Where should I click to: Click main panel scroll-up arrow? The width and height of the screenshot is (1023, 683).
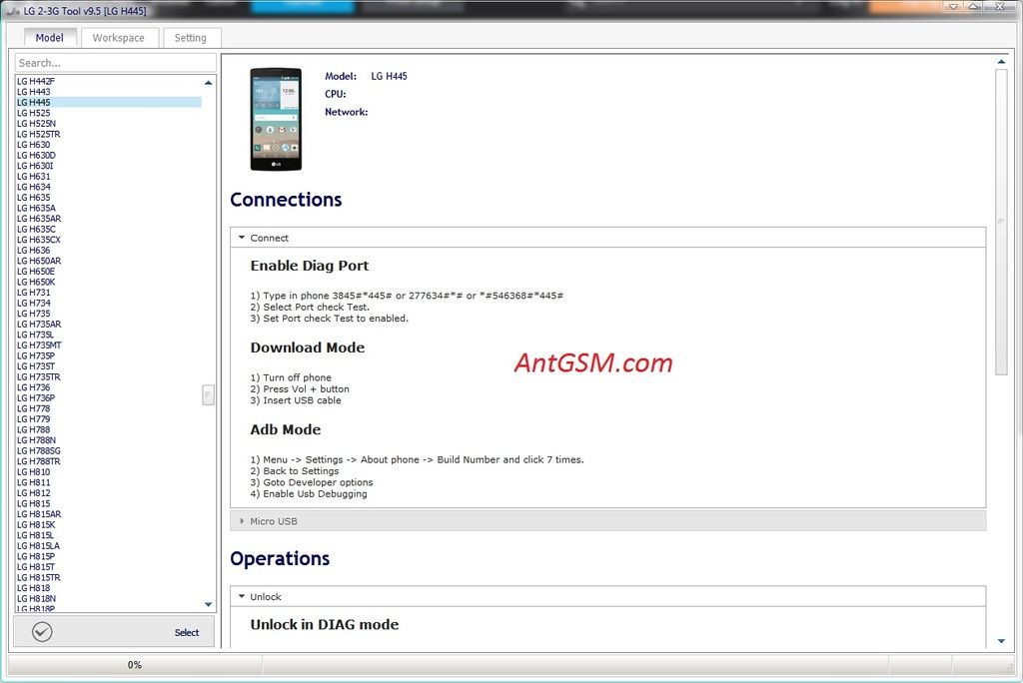coord(1001,62)
